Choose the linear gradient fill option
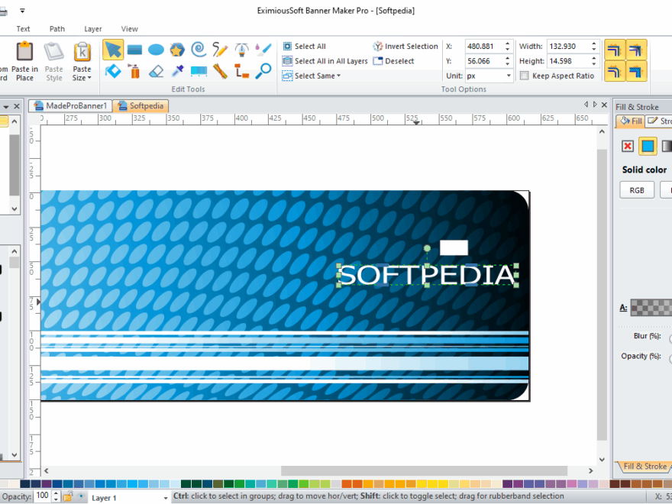The image size is (672, 504). click(x=667, y=146)
